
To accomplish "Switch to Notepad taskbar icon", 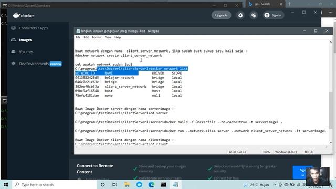I will (x=175, y=185).
